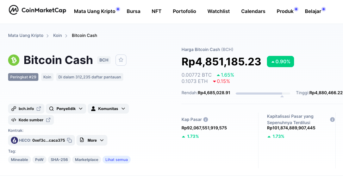Click the 0.00772 BTC value
The width and height of the screenshot is (343, 180).
pyautogui.click(x=197, y=75)
